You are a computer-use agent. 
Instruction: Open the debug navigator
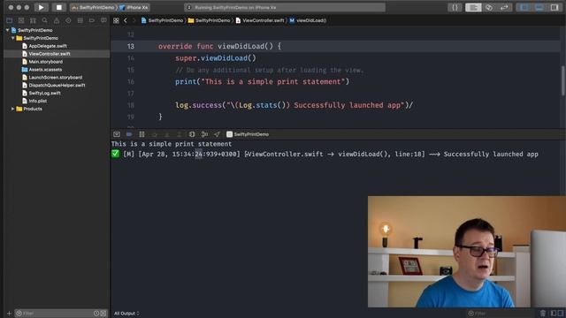pos(80,20)
